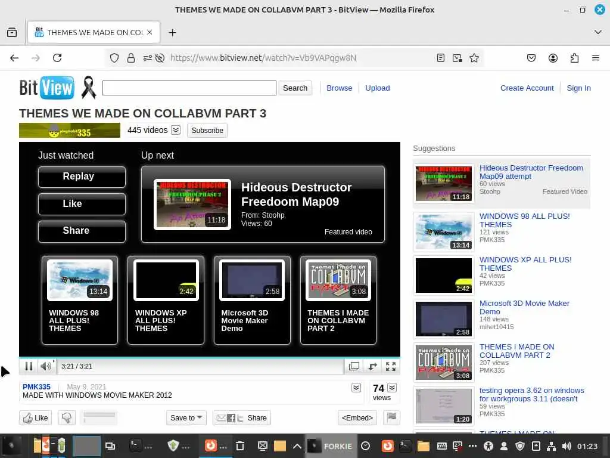Click the Search button
610x458 pixels.
295,88
